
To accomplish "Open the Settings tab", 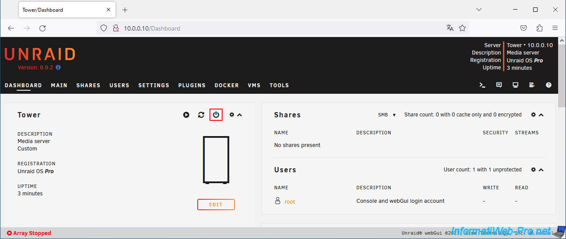I will (154, 85).
